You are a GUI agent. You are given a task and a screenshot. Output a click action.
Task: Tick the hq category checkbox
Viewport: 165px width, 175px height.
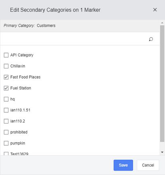pos(6,99)
